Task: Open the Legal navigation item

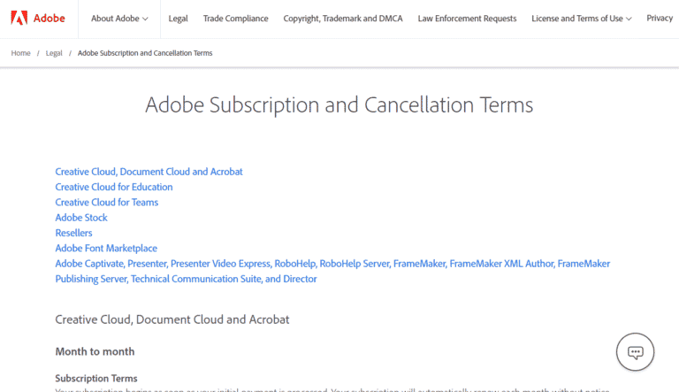Action: (x=176, y=19)
